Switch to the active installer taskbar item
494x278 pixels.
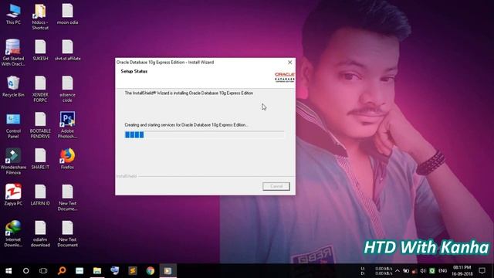[x=167, y=271]
